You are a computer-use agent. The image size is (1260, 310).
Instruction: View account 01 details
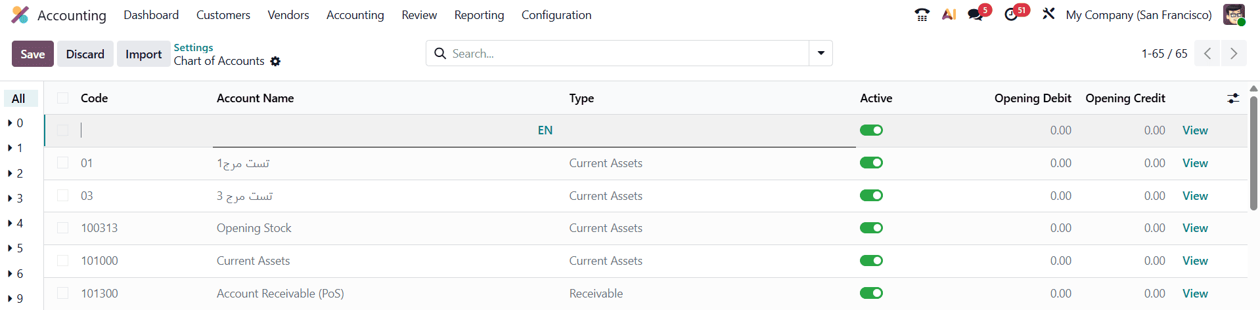pos(1195,163)
